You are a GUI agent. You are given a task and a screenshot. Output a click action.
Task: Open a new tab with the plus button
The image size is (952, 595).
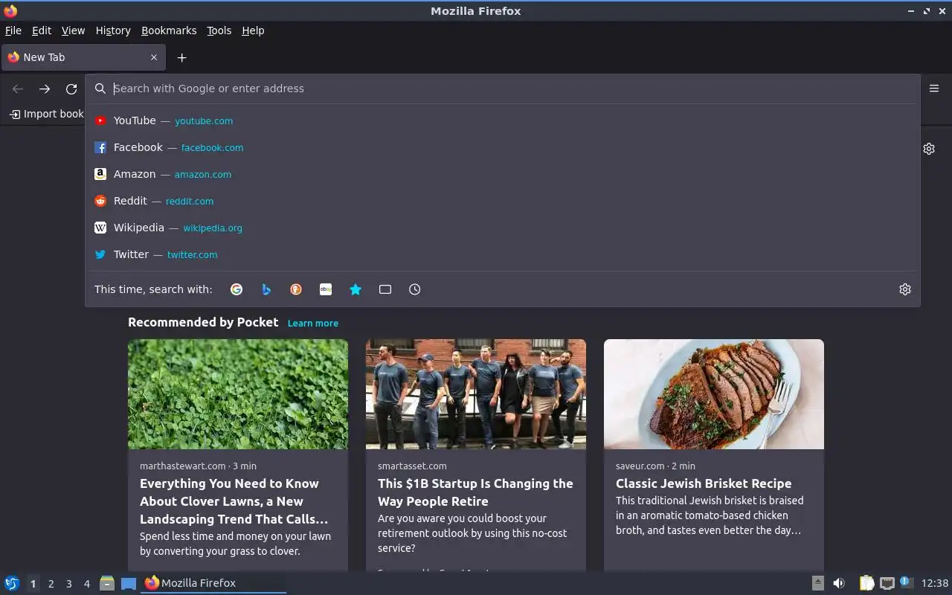tap(181, 57)
